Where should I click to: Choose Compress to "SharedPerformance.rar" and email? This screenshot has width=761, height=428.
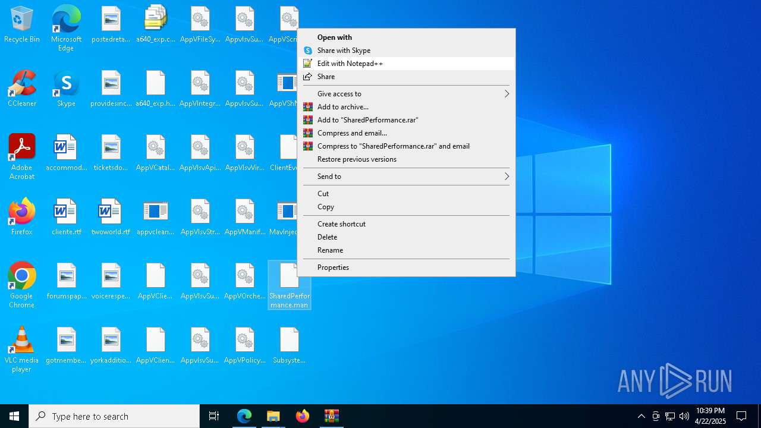click(x=406, y=146)
